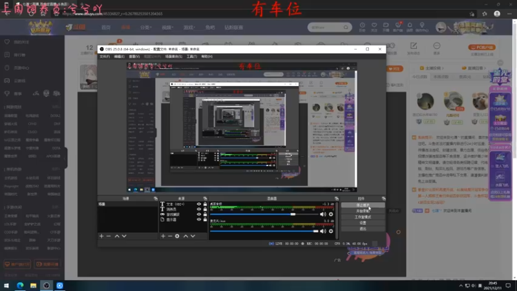Toggle lock on display capture source
This screenshot has height=291, width=517.
pos(205,219)
